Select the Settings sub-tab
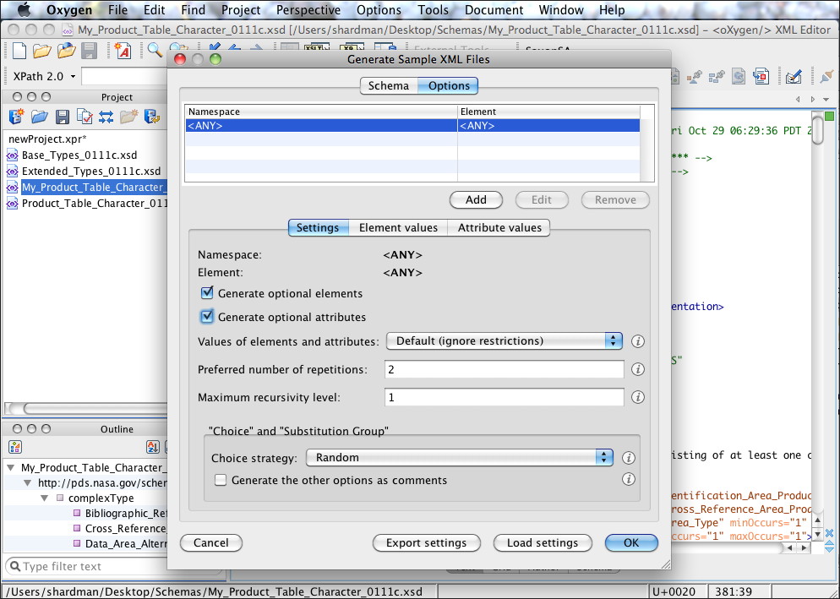 (318, 228)
